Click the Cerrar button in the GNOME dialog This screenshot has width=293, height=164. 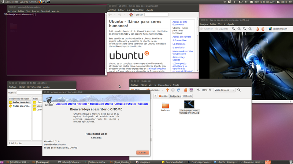click(x=142, y=152)
